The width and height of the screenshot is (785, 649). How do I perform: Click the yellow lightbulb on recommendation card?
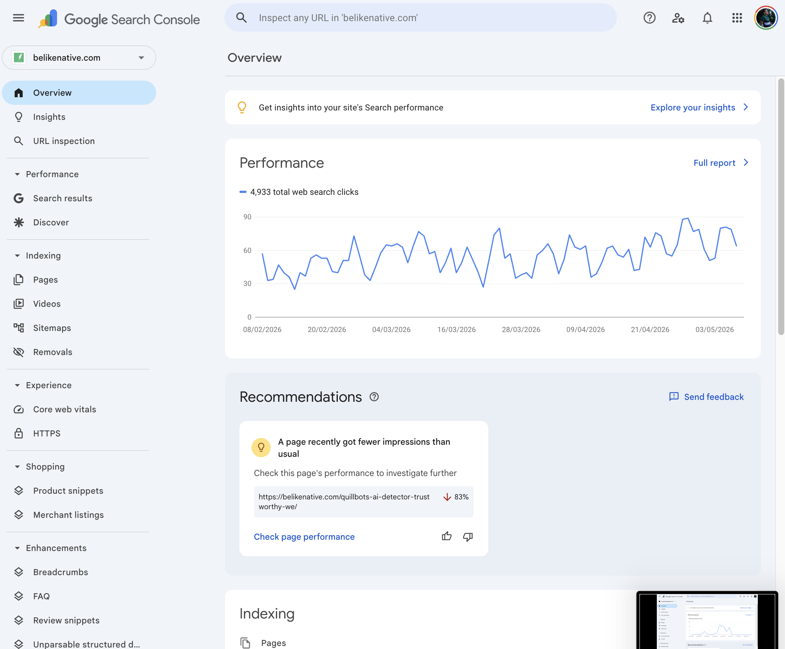point(261,447)
